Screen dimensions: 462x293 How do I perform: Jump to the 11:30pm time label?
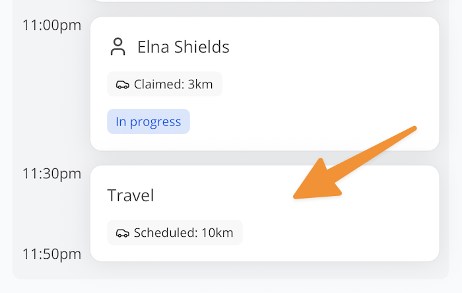[x=51, y=174]
